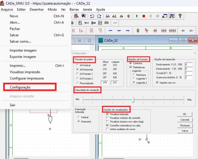Select the A4 Vertical format option
Viewport: 198px width, 159px height.
78,65
